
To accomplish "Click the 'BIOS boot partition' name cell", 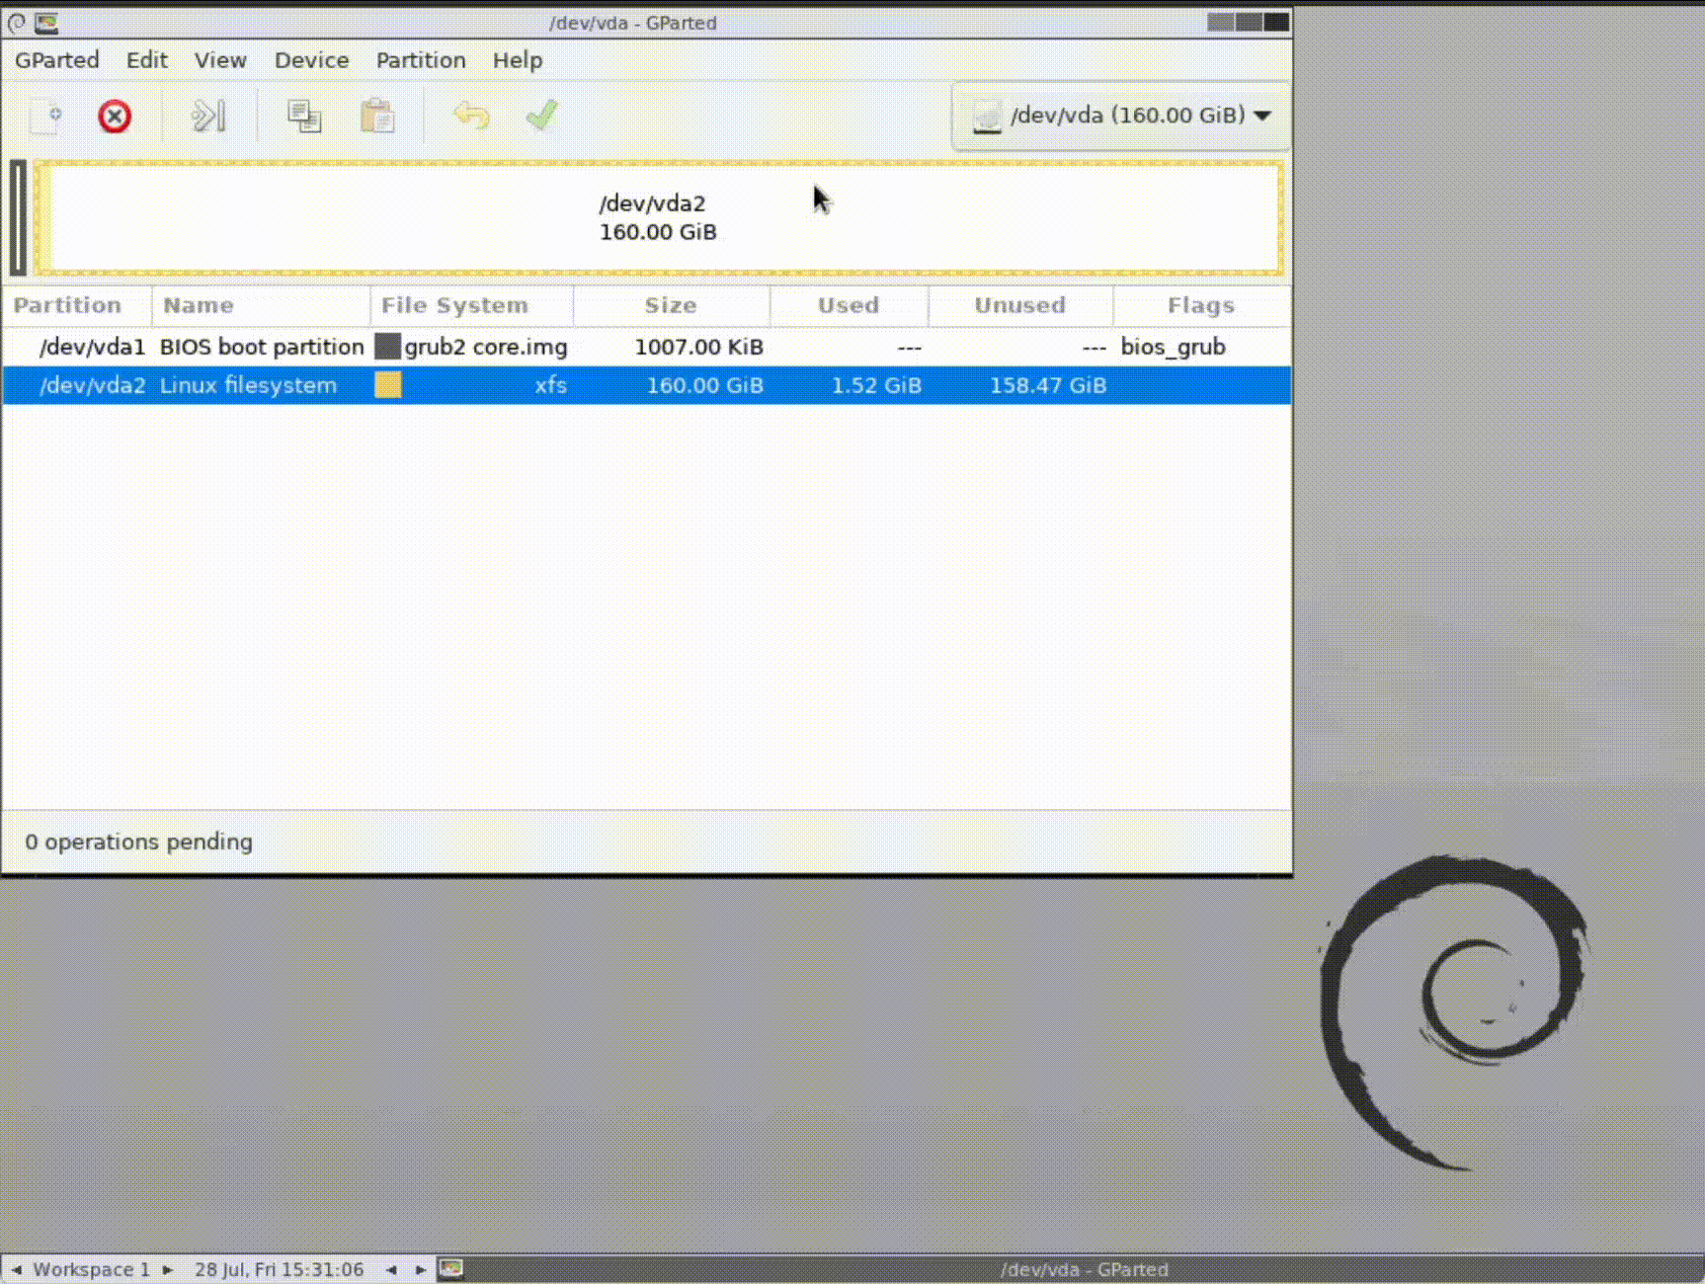I will pos(262,347).
